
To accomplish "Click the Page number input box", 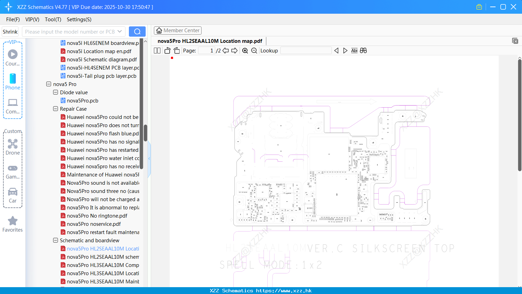I will (207, 51).
